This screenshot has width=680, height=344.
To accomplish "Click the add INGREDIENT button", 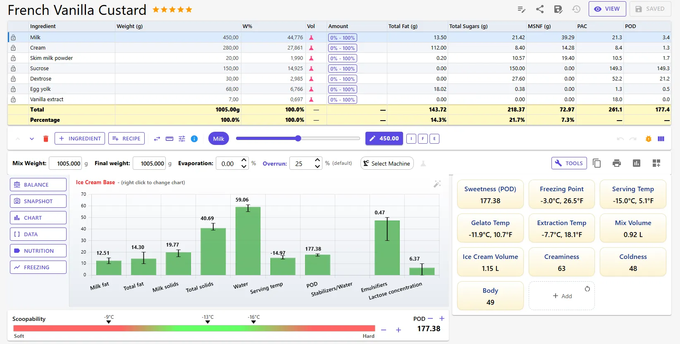I will (80, 138).
